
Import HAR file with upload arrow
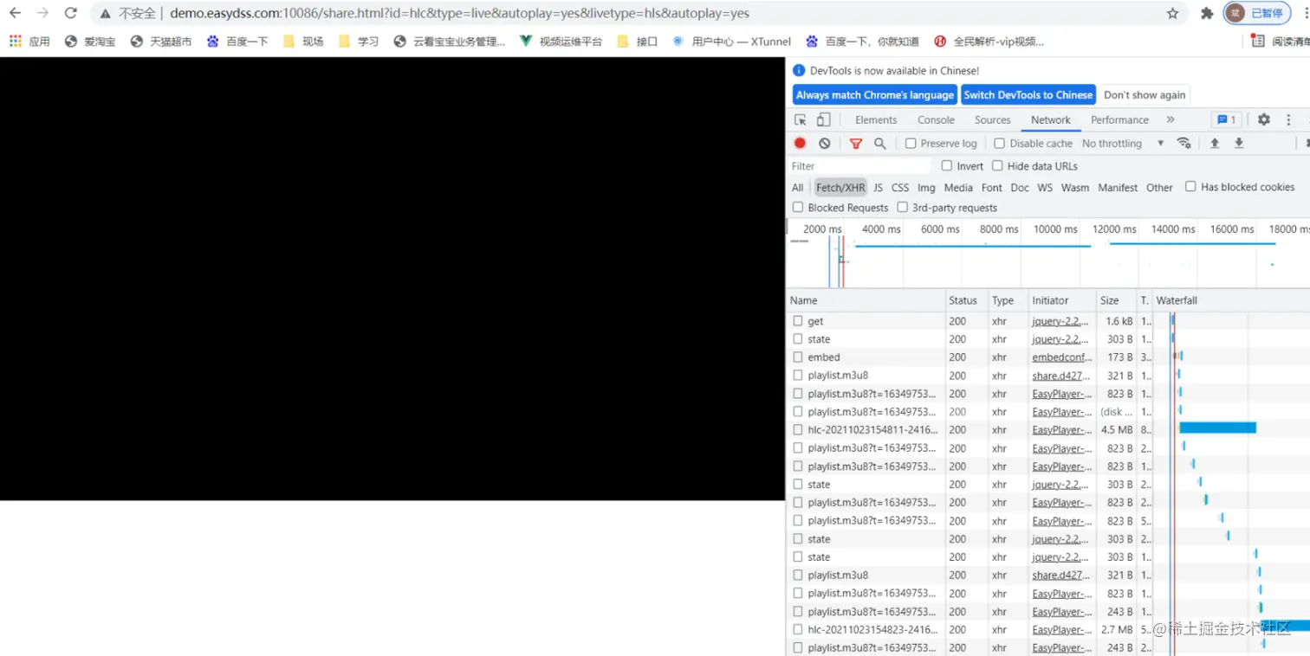[x=1215, y=143]
